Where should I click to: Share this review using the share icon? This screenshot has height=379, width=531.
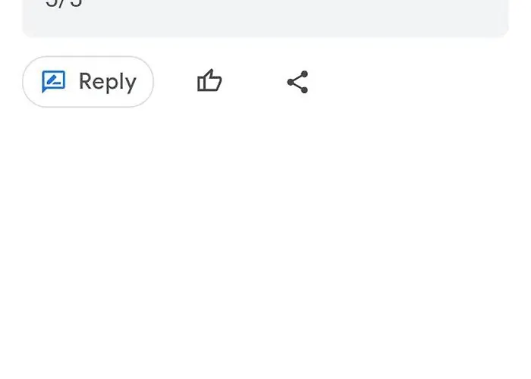click(297, 82)
